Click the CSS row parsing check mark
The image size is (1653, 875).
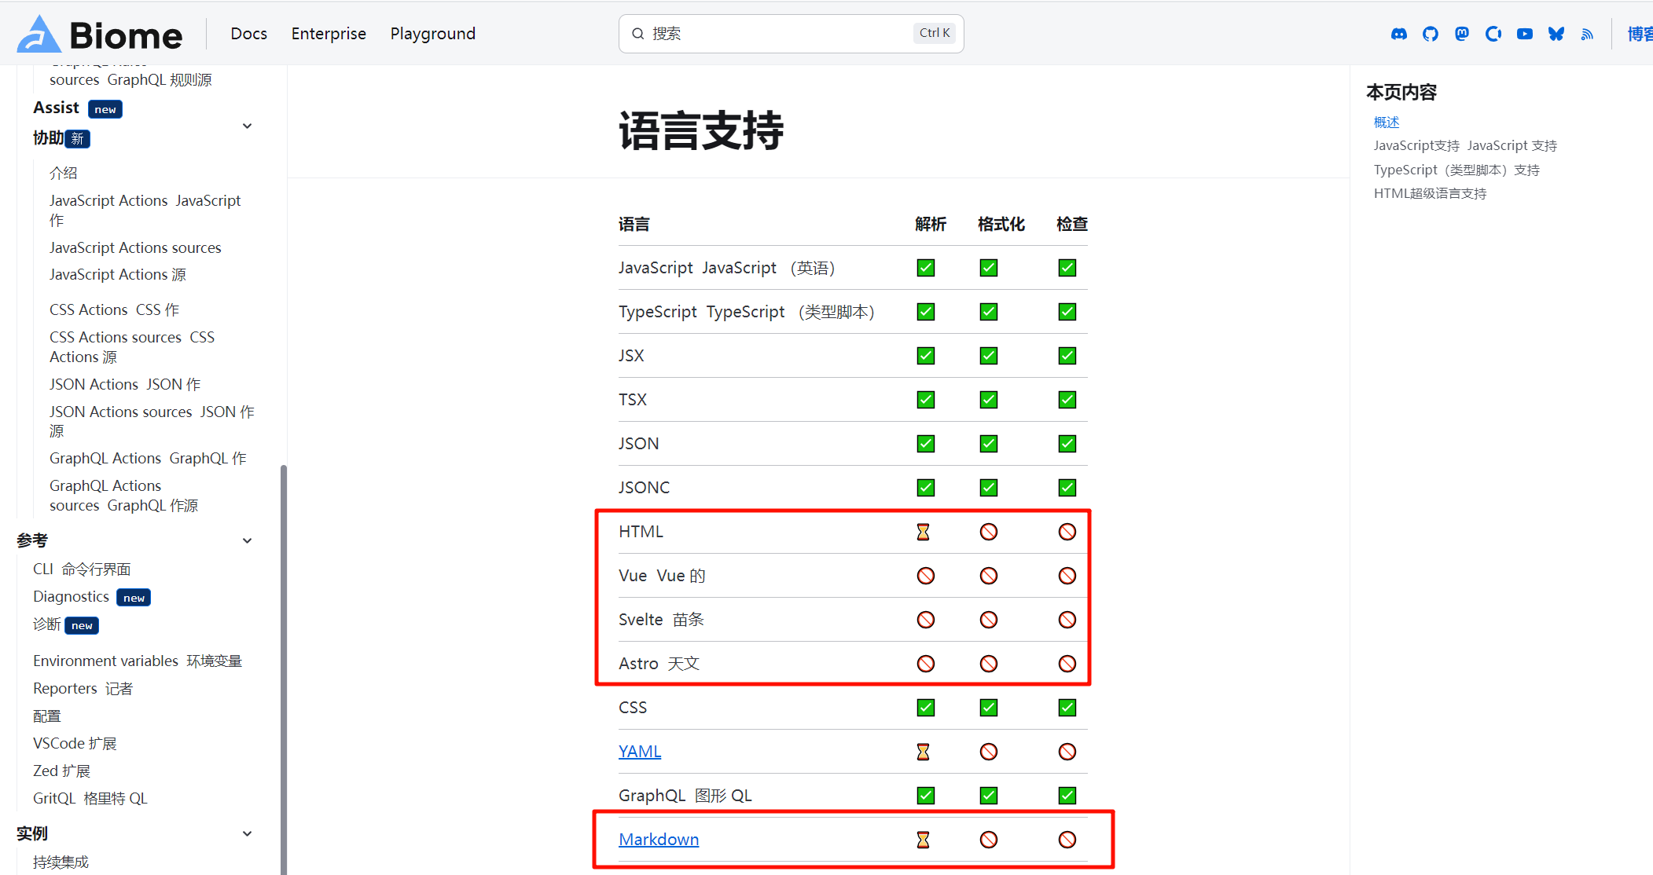click(926, 708)
